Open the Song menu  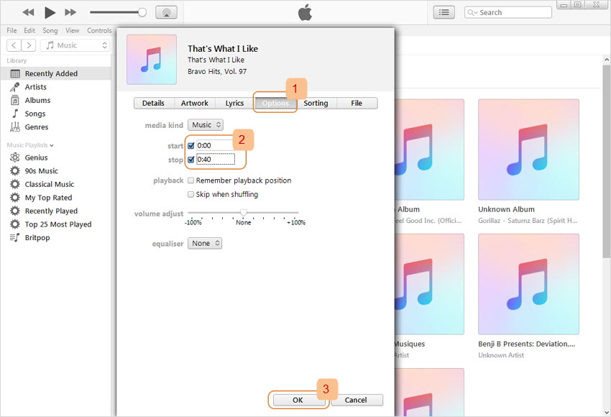(50, 30)
